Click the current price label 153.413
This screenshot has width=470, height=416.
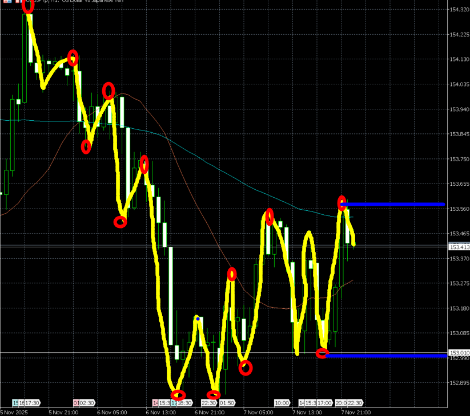point(459,247)
